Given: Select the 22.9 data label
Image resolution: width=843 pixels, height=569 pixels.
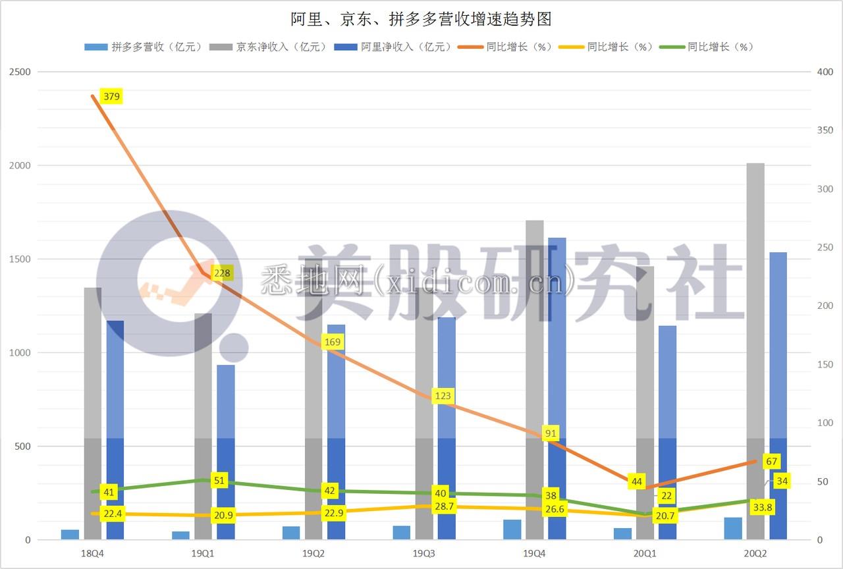Looking at the screenshot, I should [x=335, y=513].
